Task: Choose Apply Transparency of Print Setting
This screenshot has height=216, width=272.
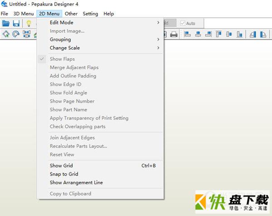Action: (100, 118)
